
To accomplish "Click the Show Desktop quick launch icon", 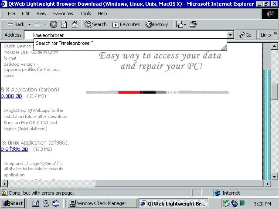I will (x=36, y=203).
